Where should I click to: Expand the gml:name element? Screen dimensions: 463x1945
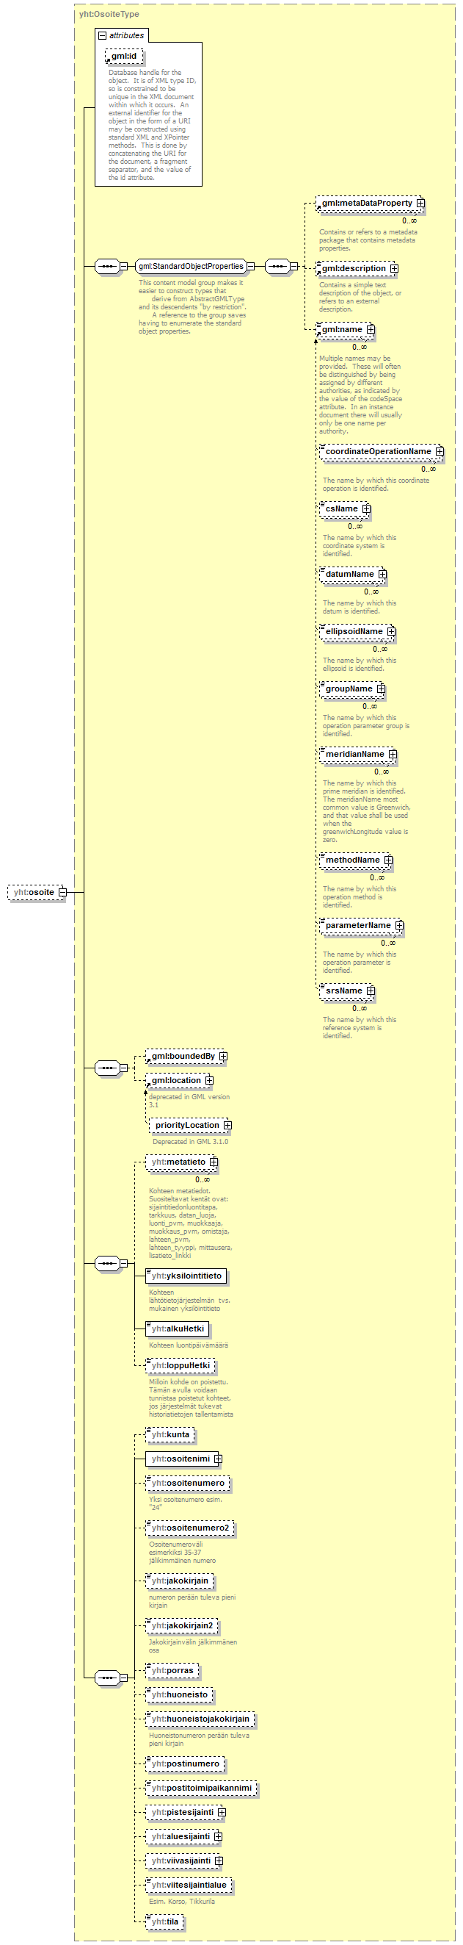(x=371, y=329)
